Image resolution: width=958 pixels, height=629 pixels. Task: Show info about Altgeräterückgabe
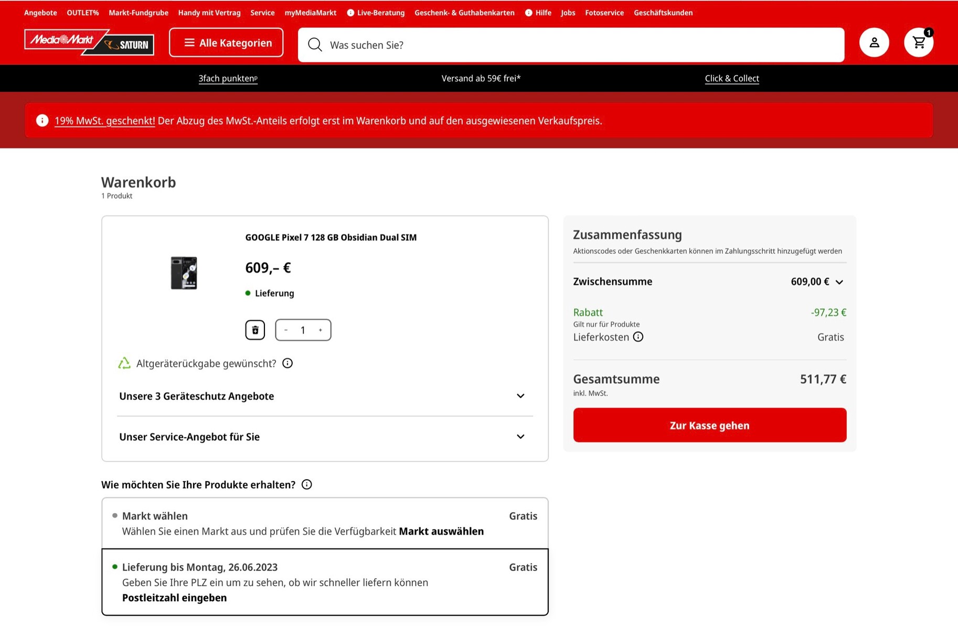(288, 363)
